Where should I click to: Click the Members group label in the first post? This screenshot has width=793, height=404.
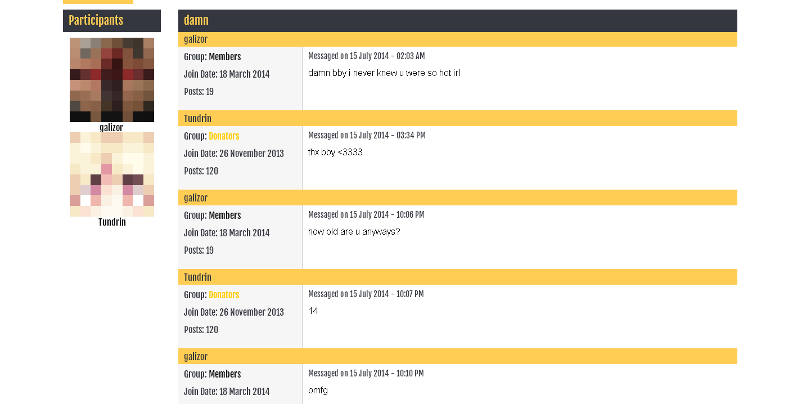click(x=225, y=57)
